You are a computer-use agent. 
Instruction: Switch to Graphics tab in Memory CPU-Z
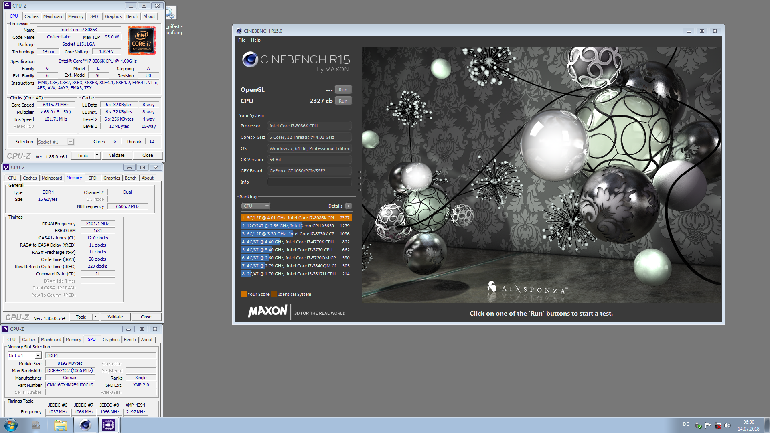click(x=111, y=178)
